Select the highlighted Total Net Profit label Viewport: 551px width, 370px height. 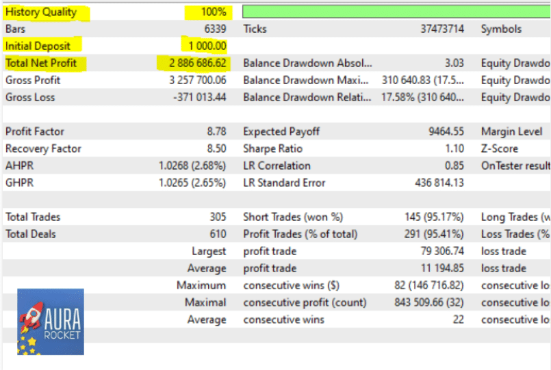[x=41, y=63]
